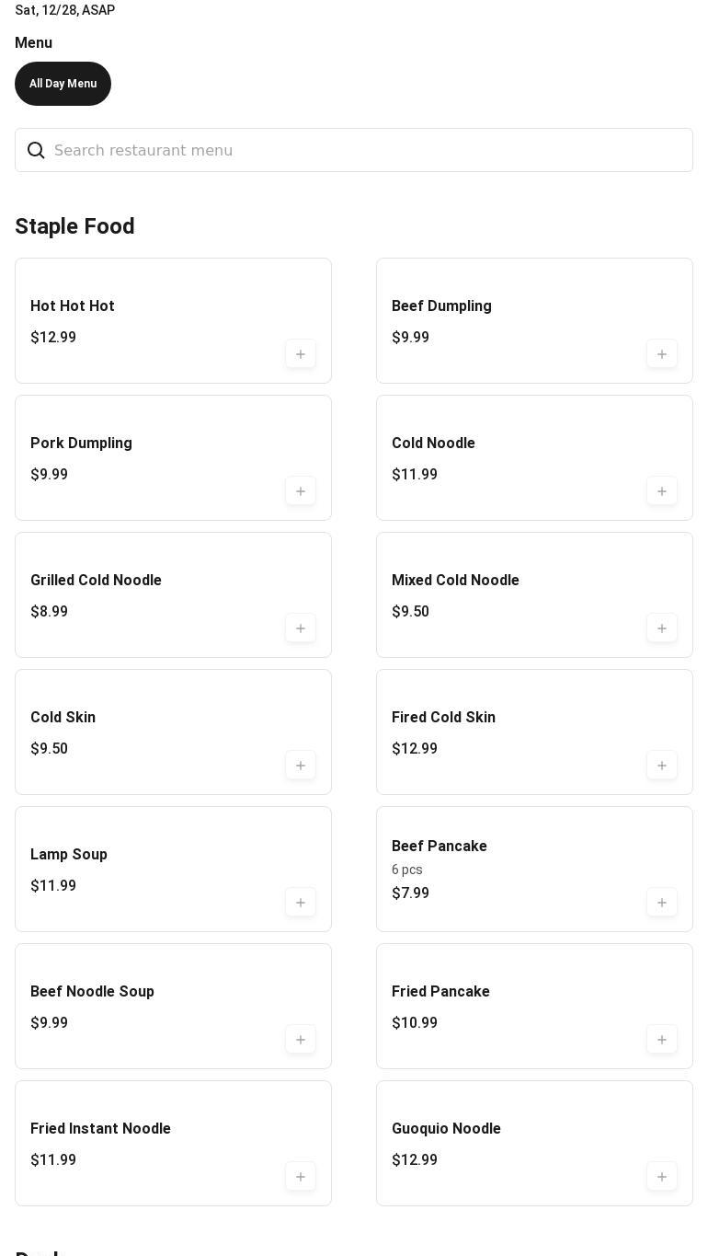Screen dimensions: 708x1256
Task: Click plus icon on Beef Dumpling
Action: click(x=661, y=354)
